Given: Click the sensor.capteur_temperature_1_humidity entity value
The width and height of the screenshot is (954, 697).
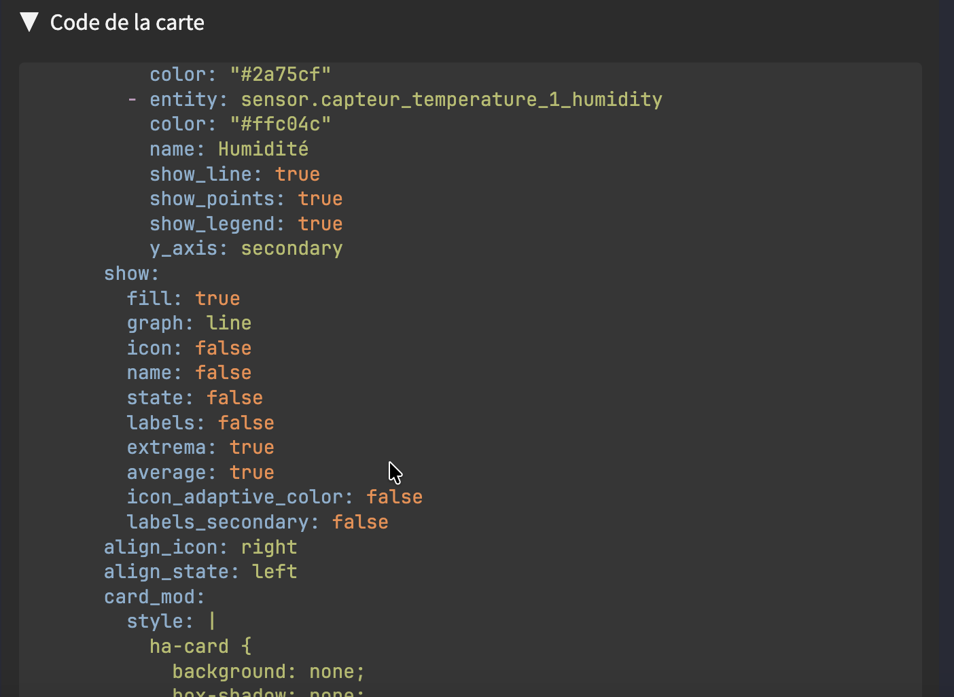Looking at the screenshot, I should [x=451, y=99].
